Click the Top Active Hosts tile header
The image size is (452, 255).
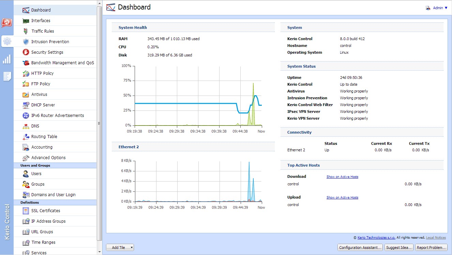tap(362, 165)
